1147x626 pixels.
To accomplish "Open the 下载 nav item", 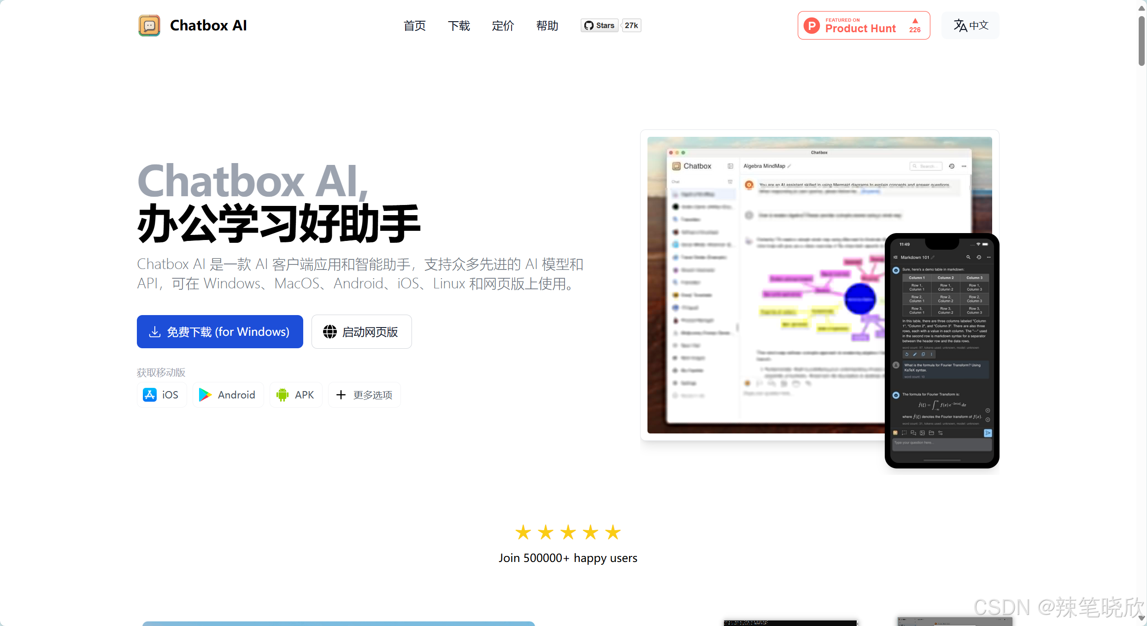I will coord(459,26).
